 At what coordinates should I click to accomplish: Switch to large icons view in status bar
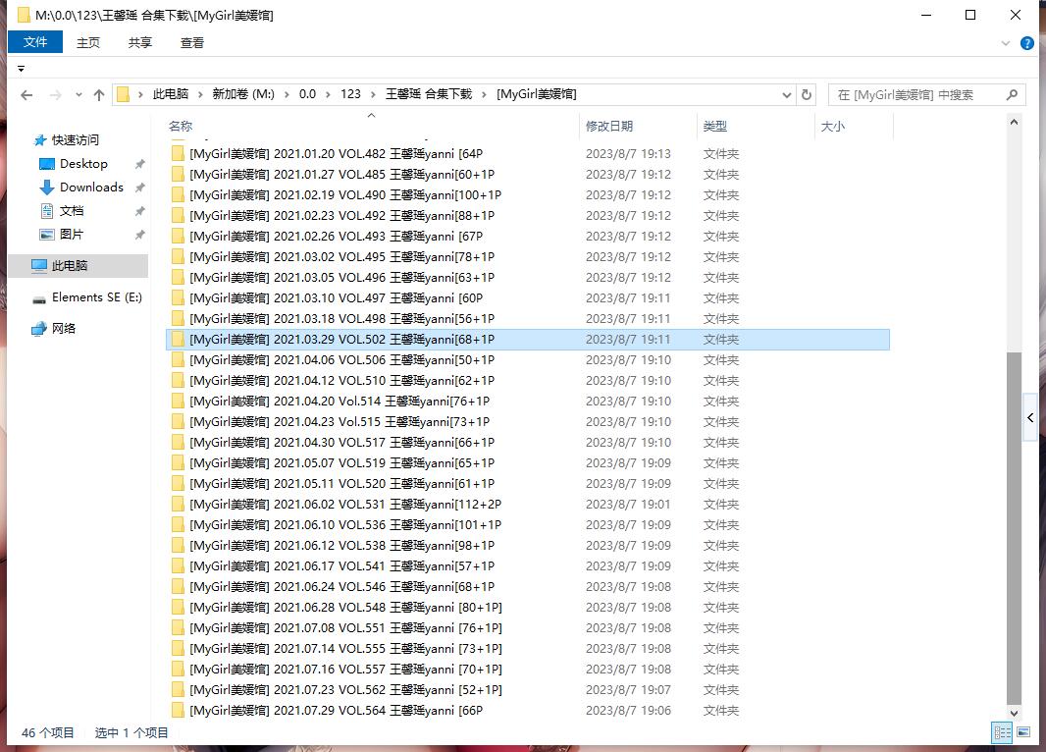click(x=1023, y=732)
